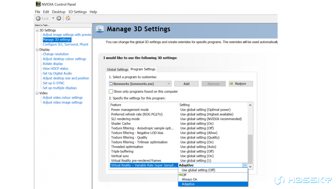Click the settings list scrollbar thumb
The height and width of the screenshot is (189, 336).
[x=250, y=149]
